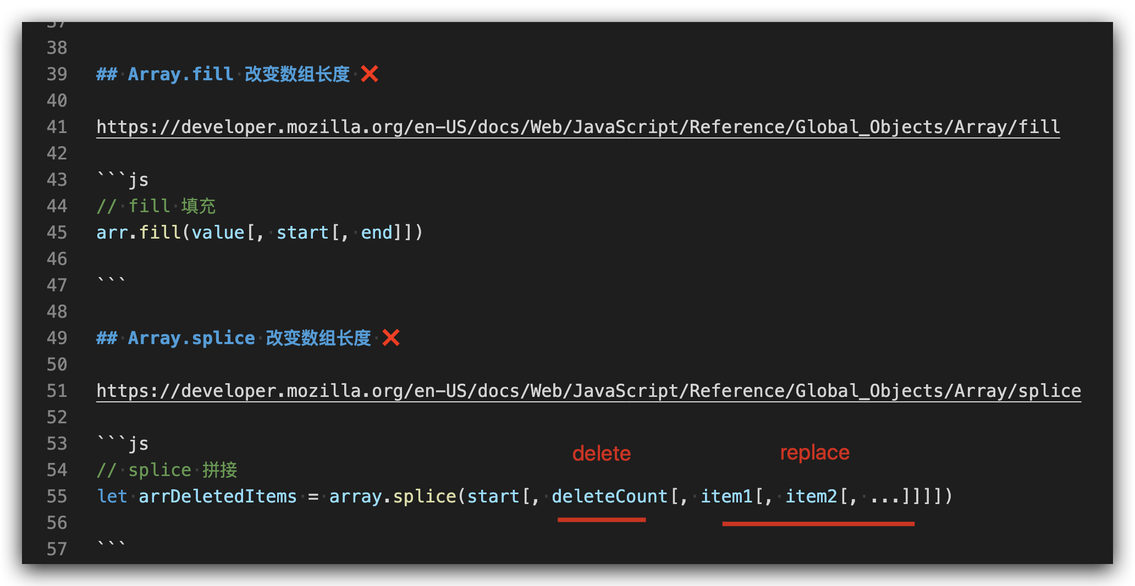Open the MDN Array/splice documentation link
This screenshot has height=586, width=1135.
[x=588, y=391]
